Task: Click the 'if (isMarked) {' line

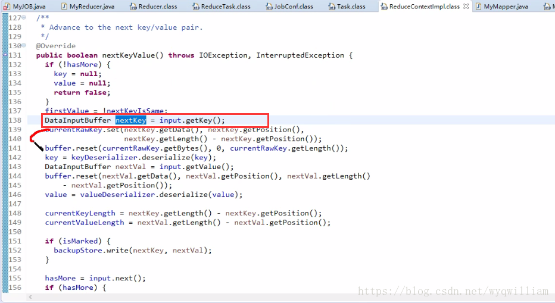Action: point(78,241)
